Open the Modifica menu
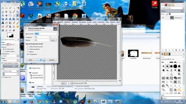Screen dimensions: 186x104 tap(60, 22)
